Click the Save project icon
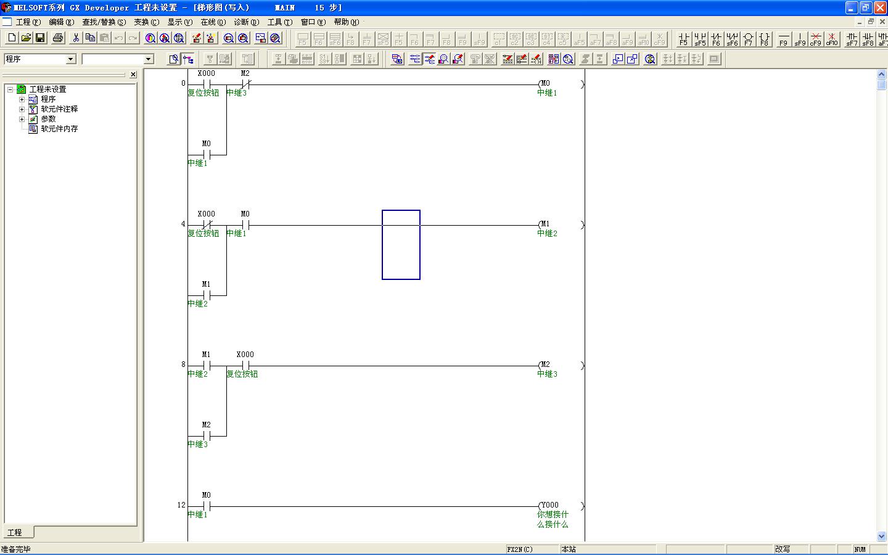888x555 pixels. [40, 38]
